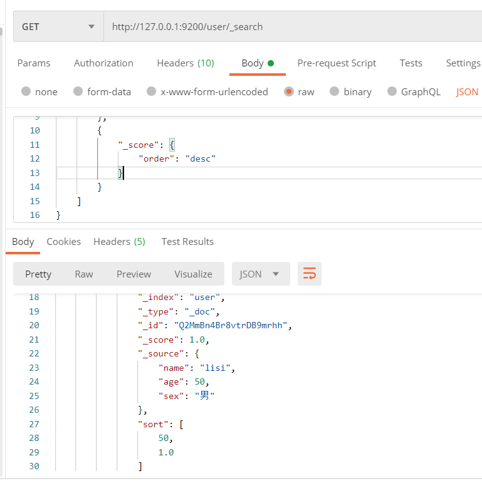482x493 pixels.
Task: Open the Tests tab
Action: point(411,63)
